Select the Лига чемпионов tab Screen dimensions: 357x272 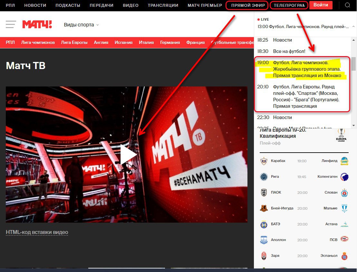click(x=38, y=42)
